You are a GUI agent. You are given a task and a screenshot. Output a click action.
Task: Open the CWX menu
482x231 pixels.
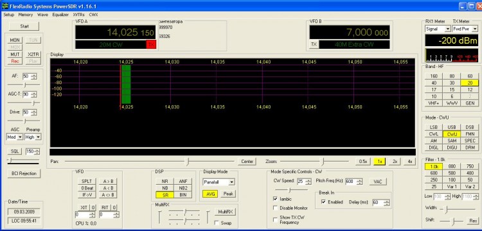click(x=93, y=14)
